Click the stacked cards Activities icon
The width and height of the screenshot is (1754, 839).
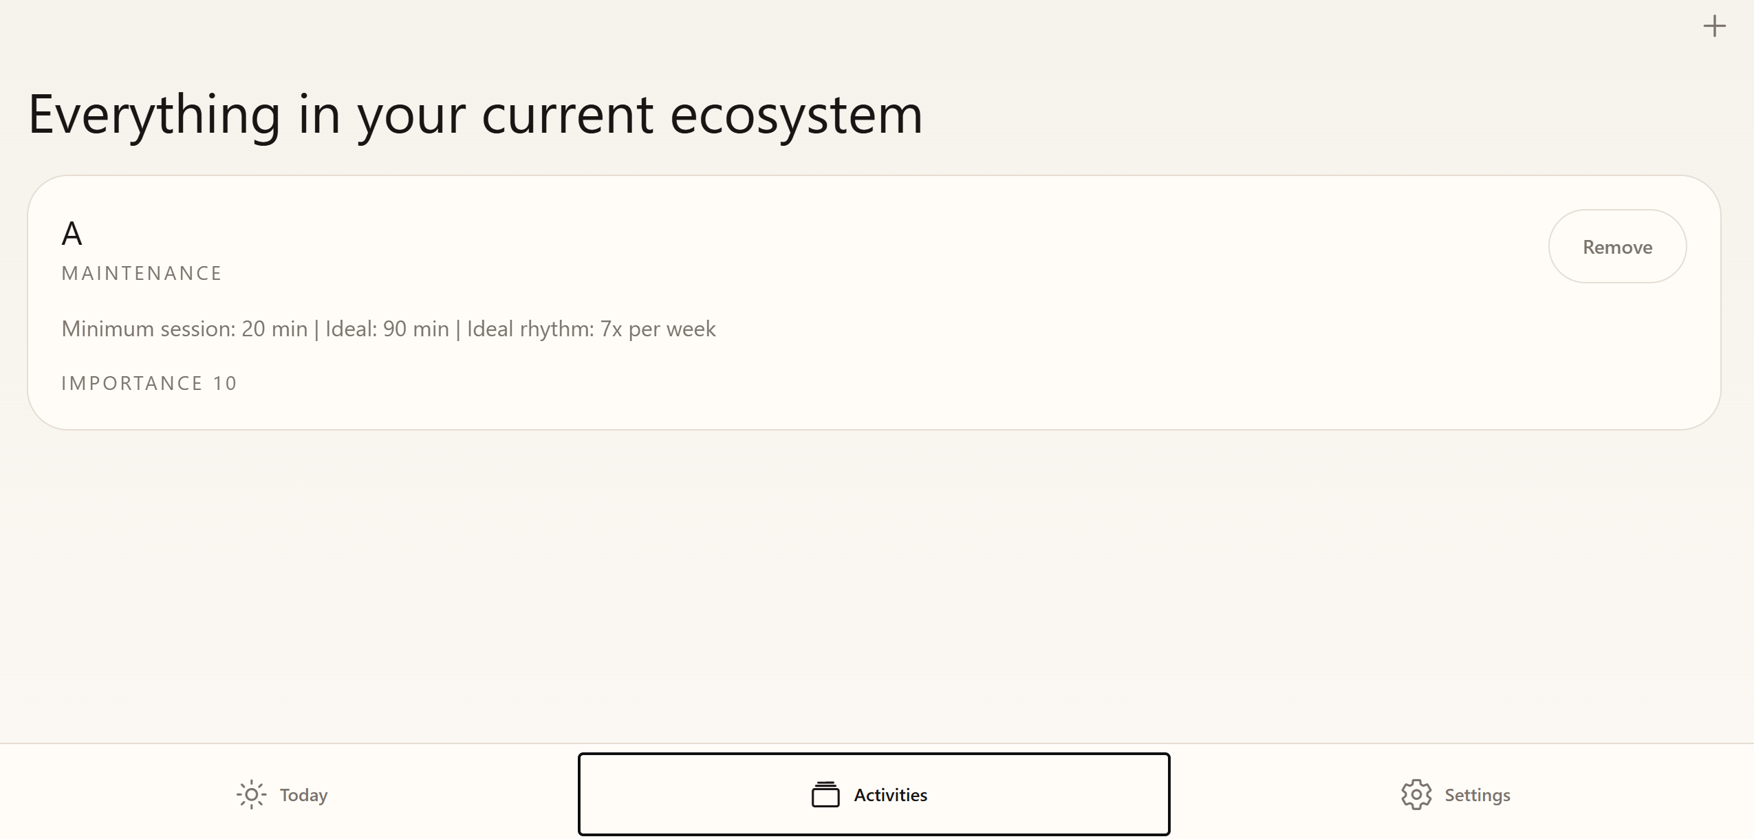[825, 794]
